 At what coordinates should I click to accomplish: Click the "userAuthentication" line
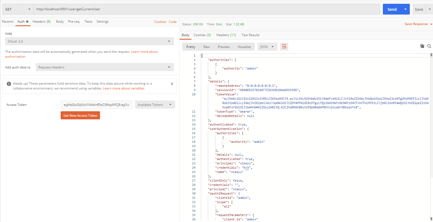pos(228,129)
